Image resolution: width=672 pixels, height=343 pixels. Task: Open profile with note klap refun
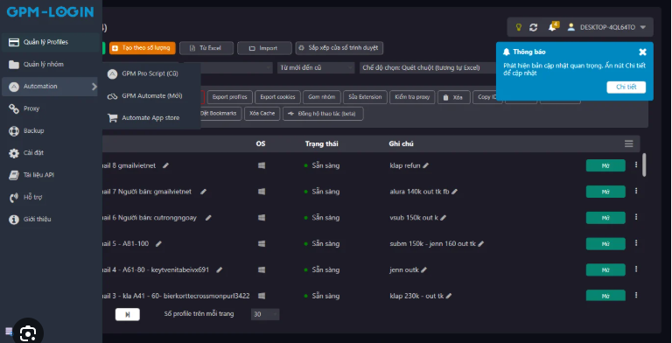(605, 165)
